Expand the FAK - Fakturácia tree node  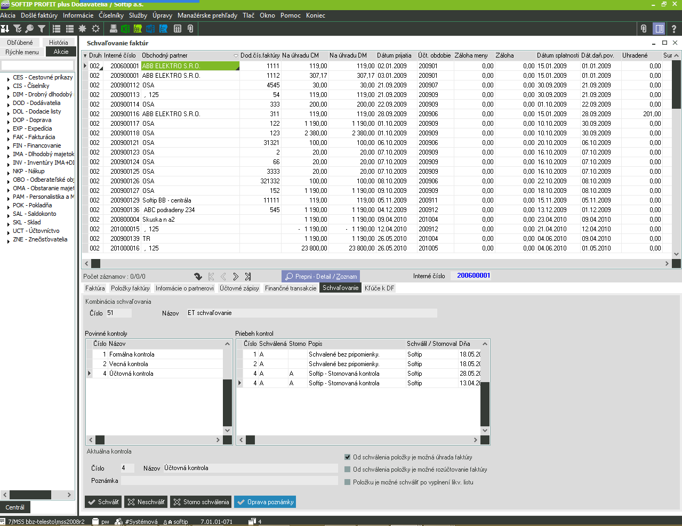[8, 137]
